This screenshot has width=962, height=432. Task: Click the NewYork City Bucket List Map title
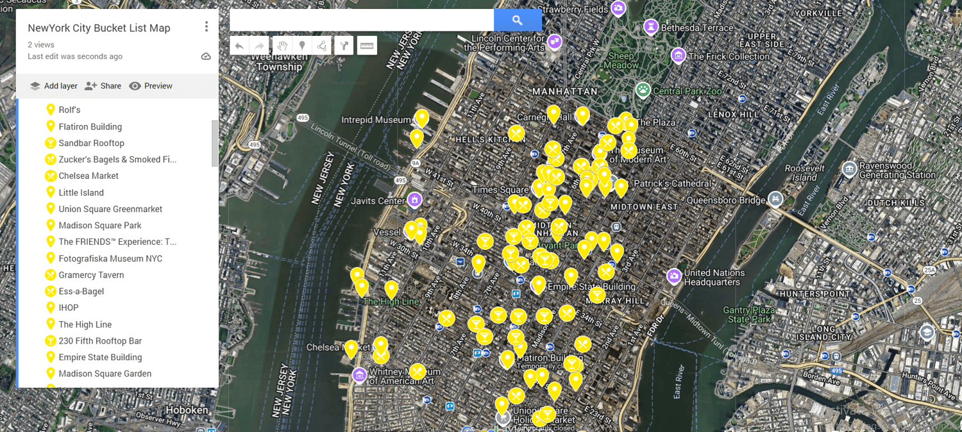point(99,28)
